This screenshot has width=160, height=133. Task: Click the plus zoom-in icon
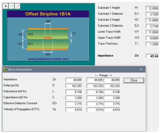tap(6, 6)
